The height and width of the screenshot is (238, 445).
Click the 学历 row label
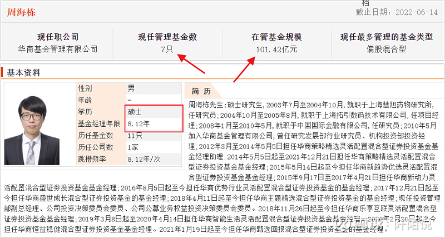click(85, 112)
